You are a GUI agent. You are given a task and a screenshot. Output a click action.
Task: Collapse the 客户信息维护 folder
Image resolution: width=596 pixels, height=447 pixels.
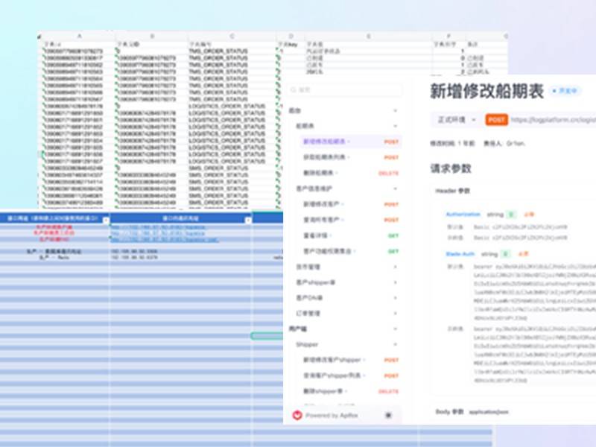click(x=395, y=189)
